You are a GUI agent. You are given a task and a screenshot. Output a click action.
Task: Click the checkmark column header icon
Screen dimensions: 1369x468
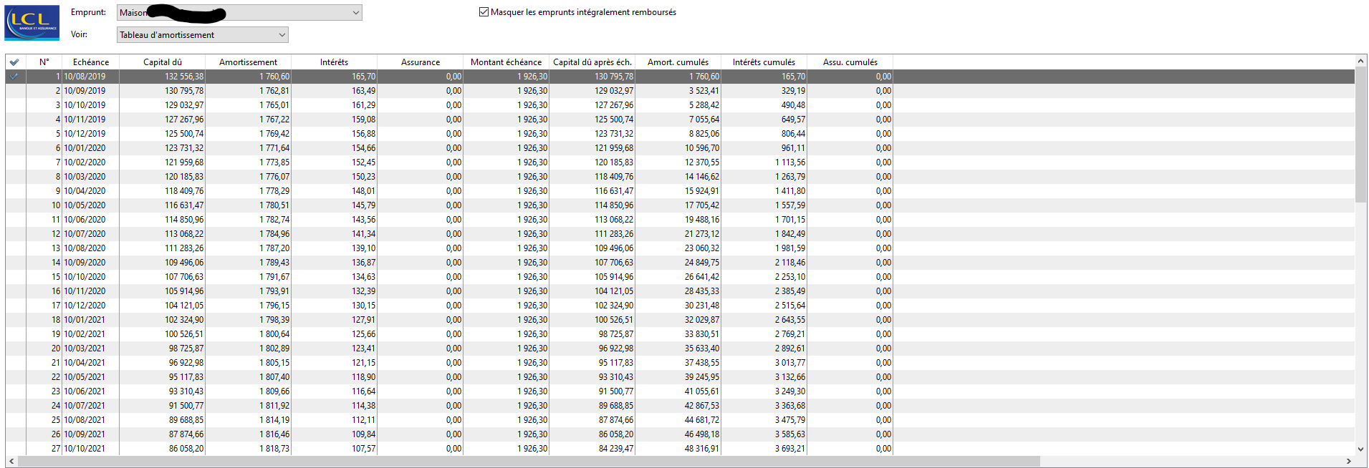click(x=14, y=62)
